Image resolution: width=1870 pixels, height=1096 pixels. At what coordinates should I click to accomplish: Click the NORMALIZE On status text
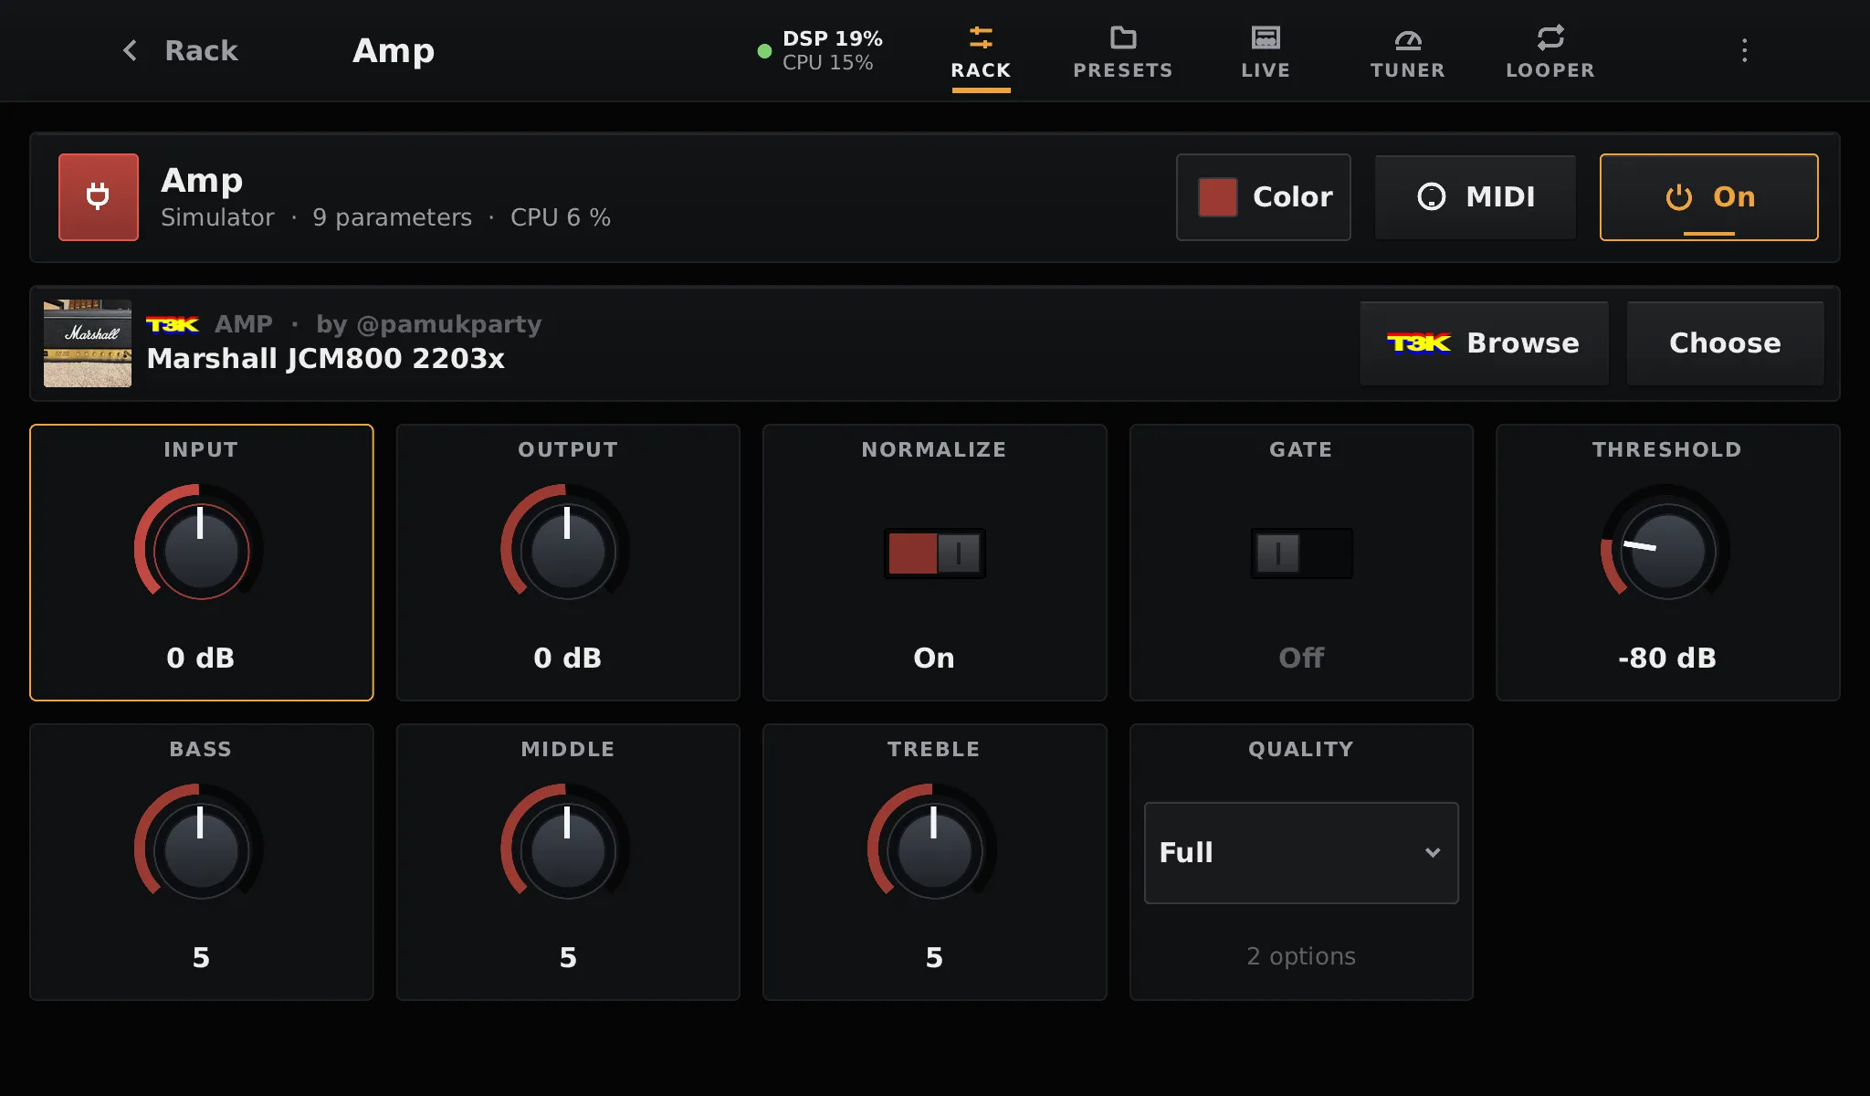[934, 658]
